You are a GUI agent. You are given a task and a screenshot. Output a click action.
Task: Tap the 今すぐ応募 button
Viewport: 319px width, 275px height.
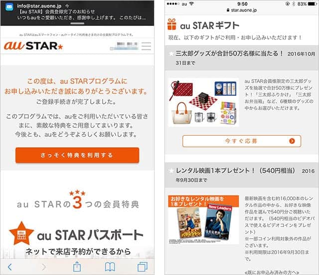click(242, 141)
